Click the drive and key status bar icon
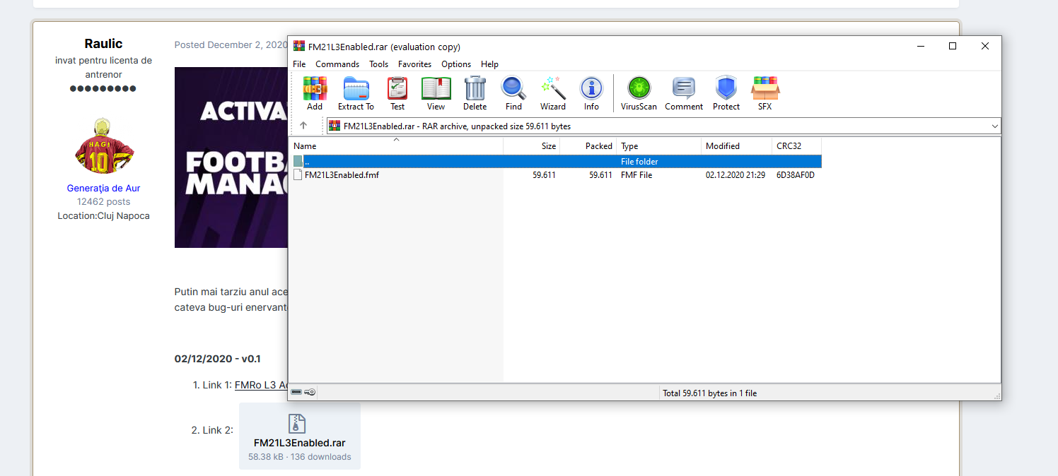Screen dimensions: 1058x476 tap(303, 392)
